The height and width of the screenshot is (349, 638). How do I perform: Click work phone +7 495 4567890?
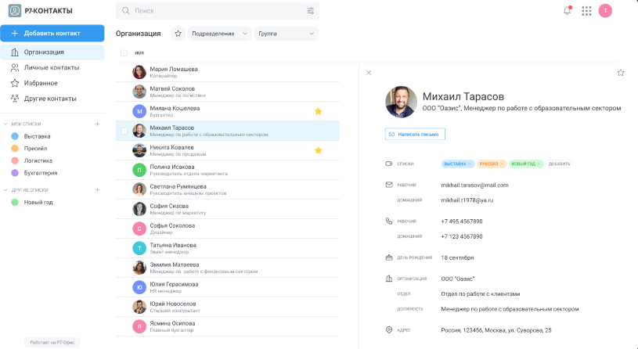pyautogui.click(x=462, y=221)
